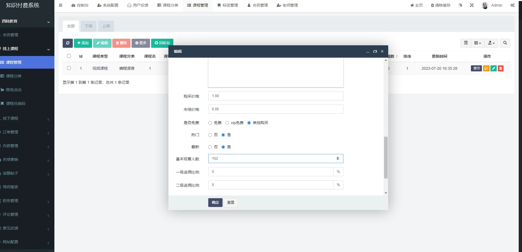
Task: Open 老师管理 top menu item
Action: [x=287, y=5]
